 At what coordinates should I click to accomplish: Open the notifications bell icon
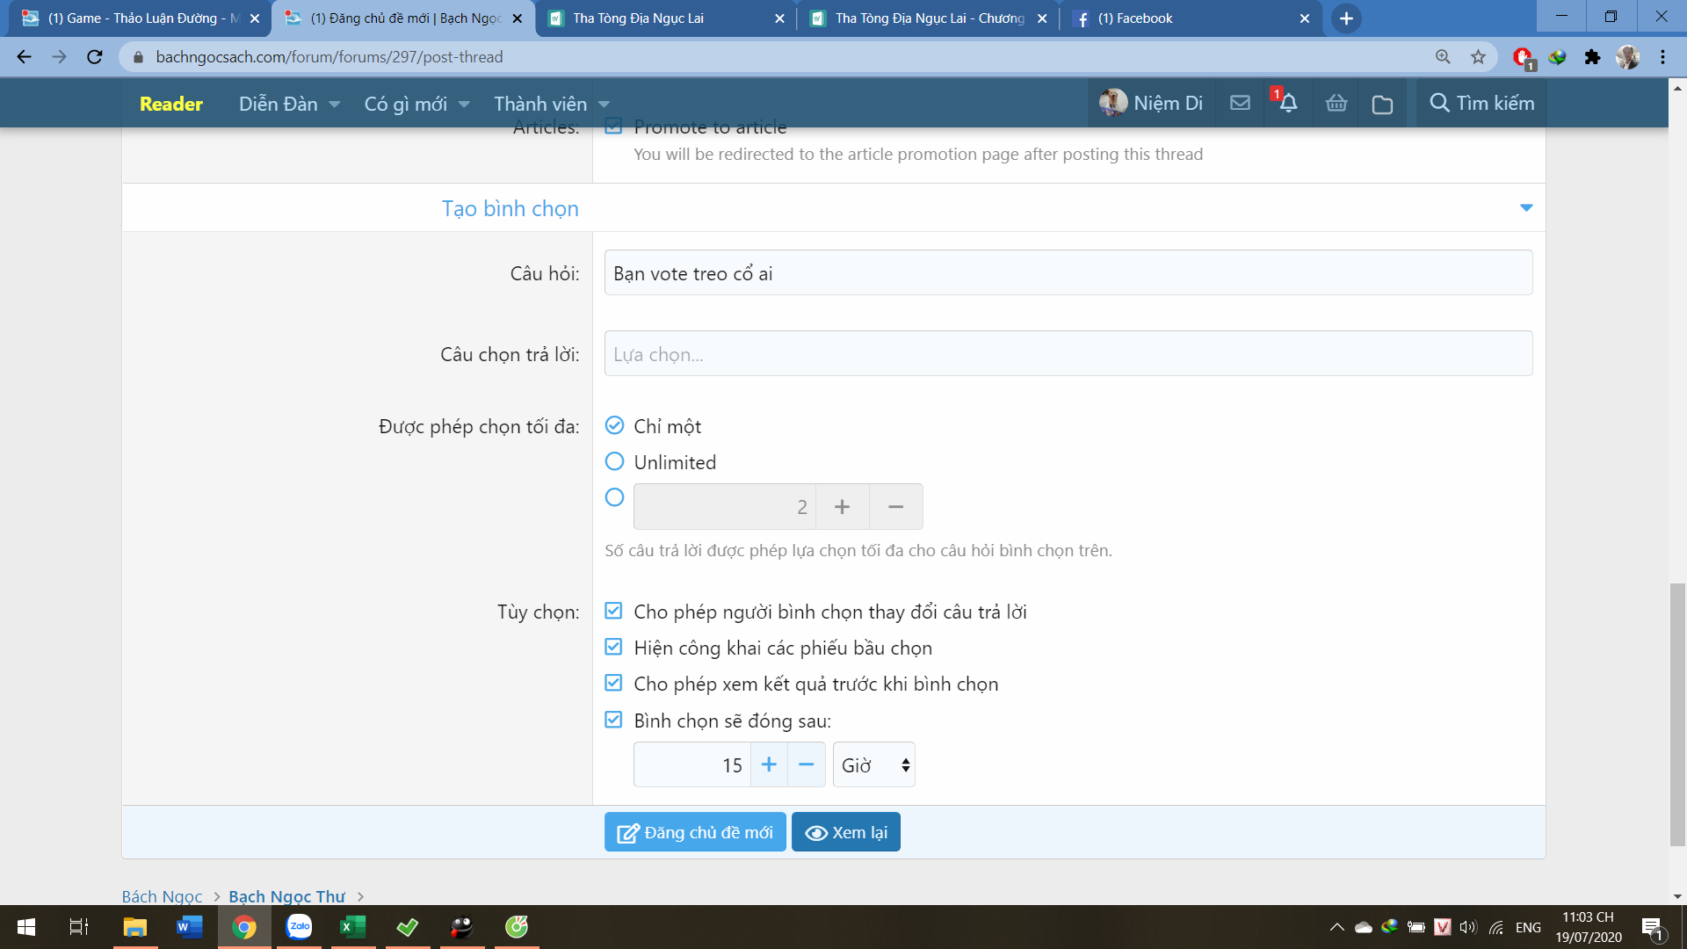point(1288,104)
